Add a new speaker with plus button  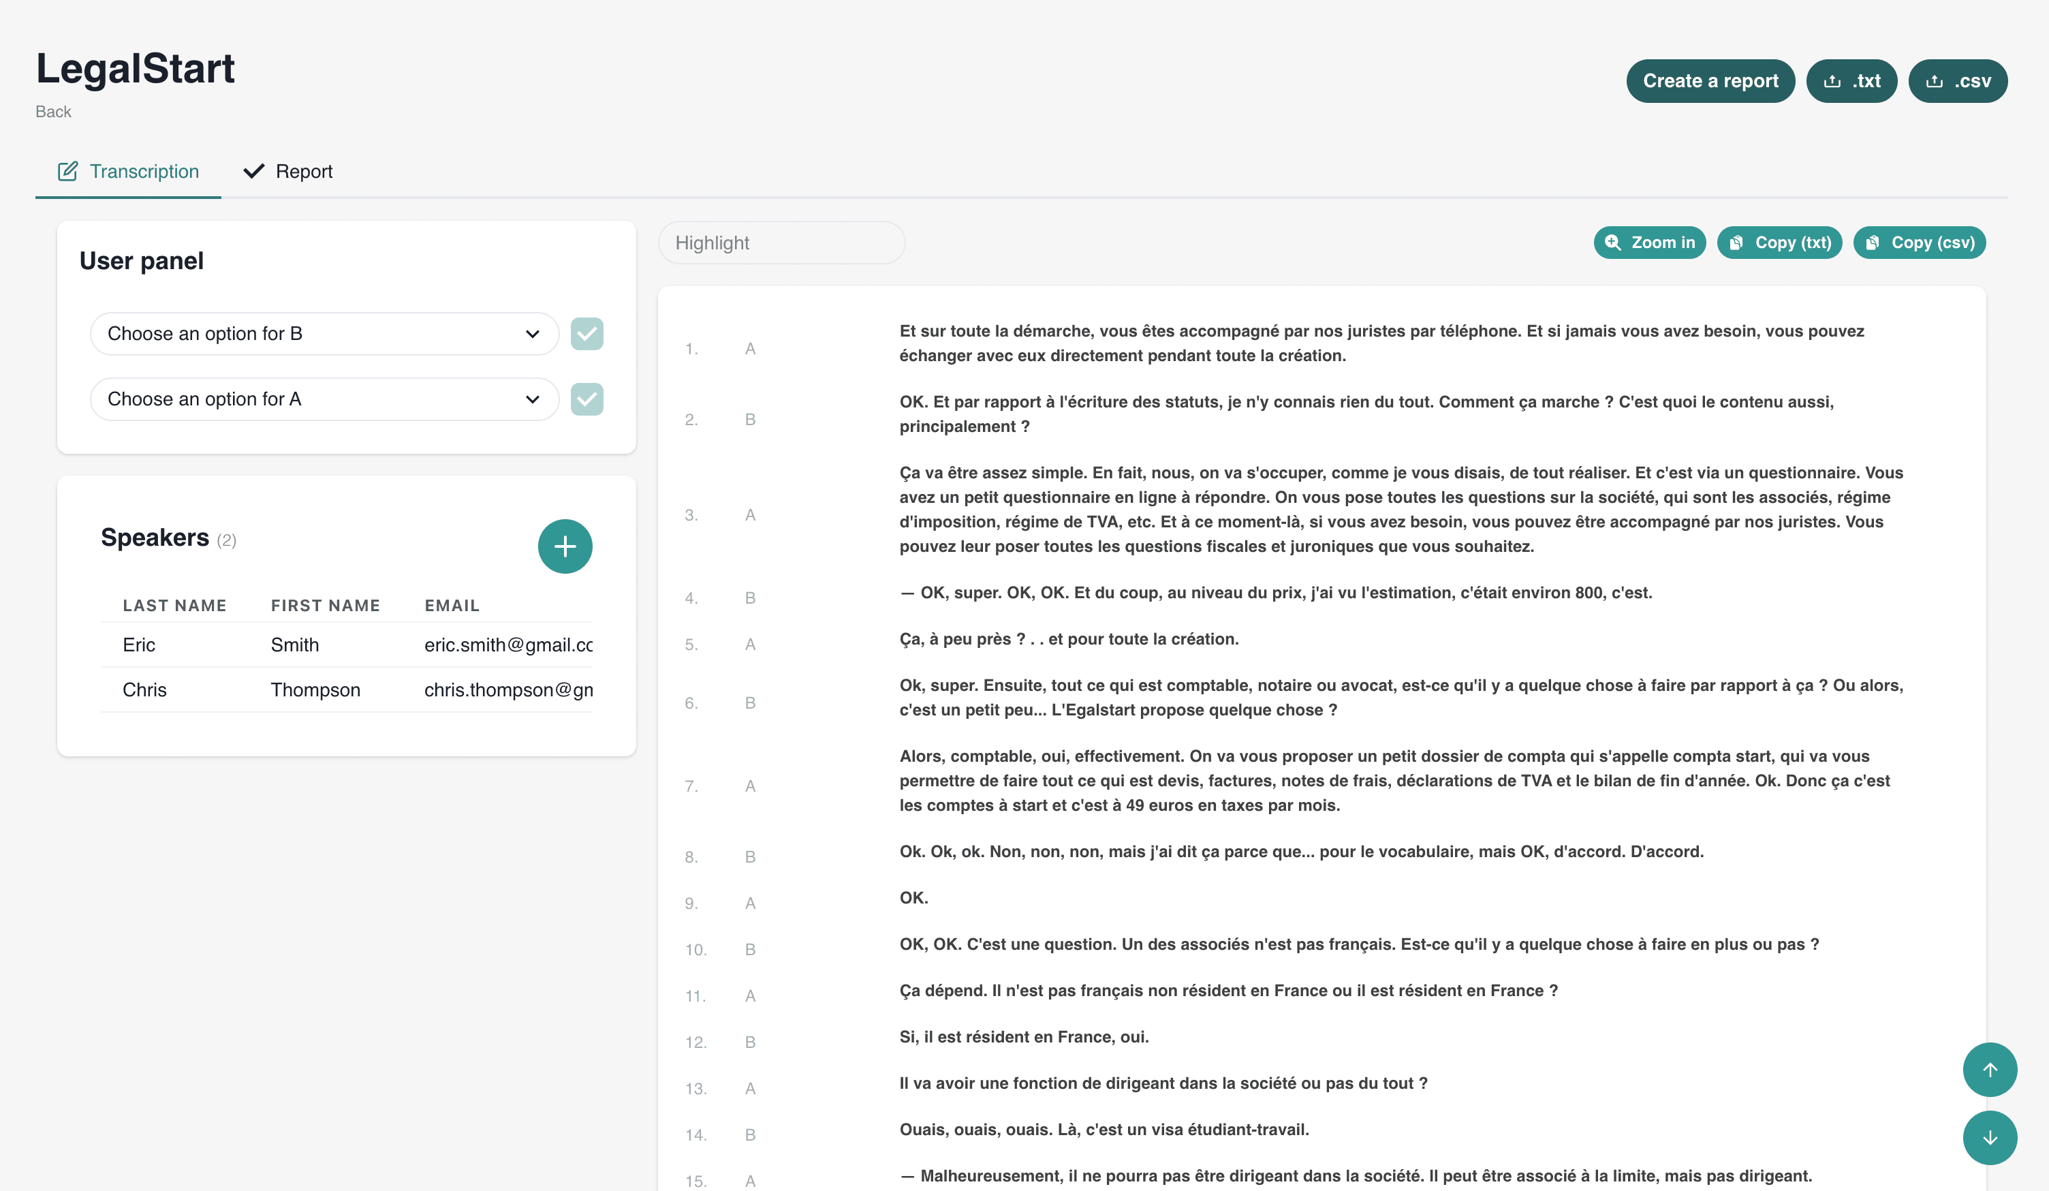[564, 546]
